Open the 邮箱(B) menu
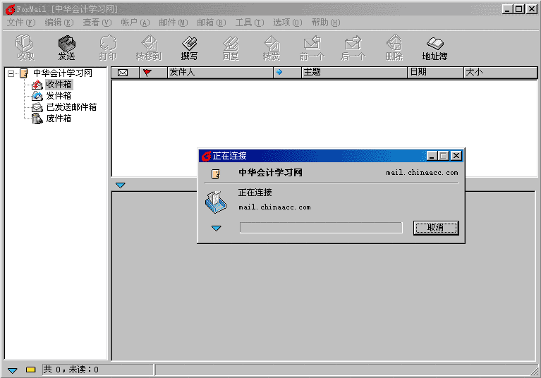 [211, 23]
